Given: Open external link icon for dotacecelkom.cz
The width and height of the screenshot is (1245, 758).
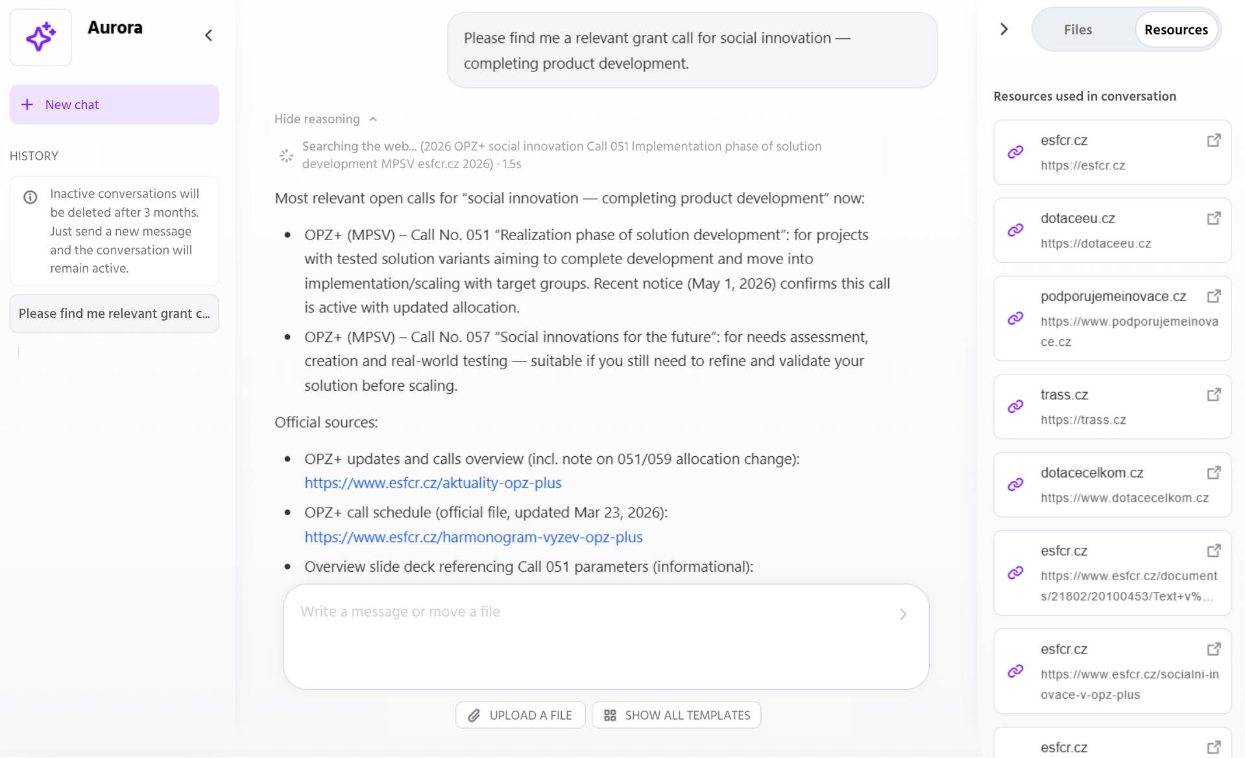Looking at the screenshot, I should [x=1214, y=473].
